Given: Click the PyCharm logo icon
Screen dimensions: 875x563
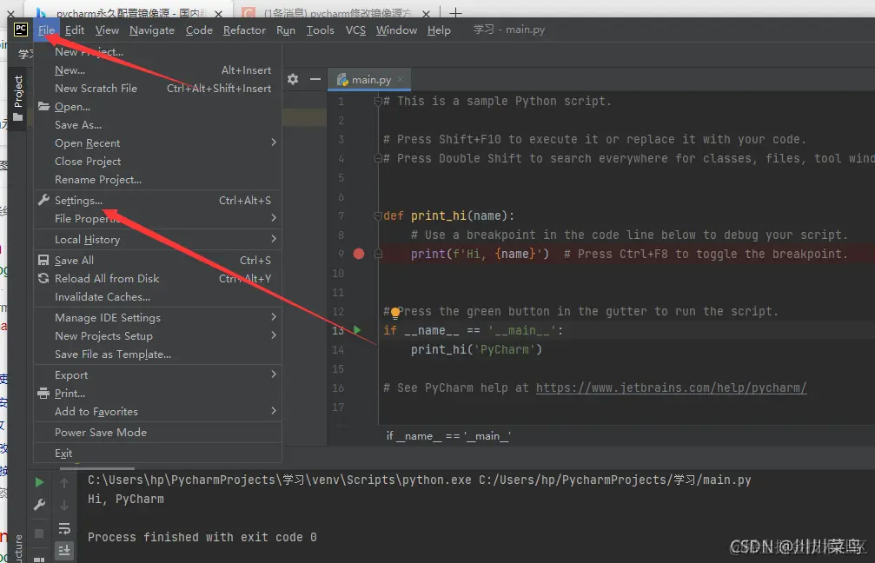Looking at the screenshot, I should click(x=21, y=30).
